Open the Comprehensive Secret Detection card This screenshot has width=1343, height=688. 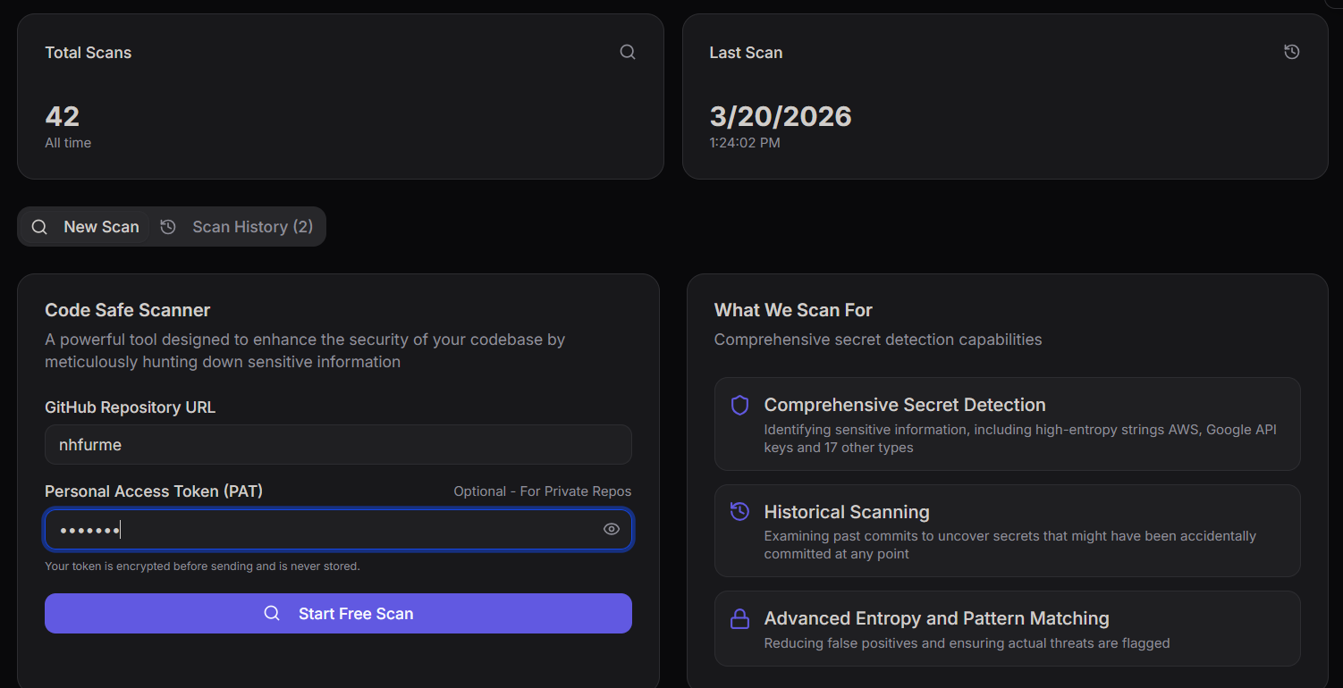[x=1007, y=424]
